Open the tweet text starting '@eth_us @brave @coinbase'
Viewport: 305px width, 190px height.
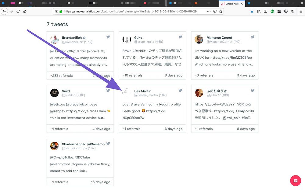pyautogui.click(x=80, y=111)
